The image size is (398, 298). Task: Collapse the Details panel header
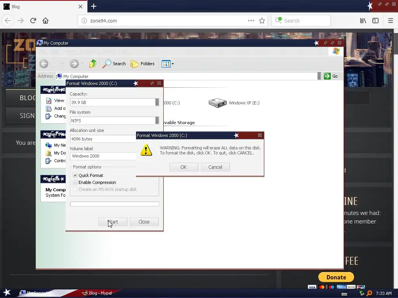point(53,179)
